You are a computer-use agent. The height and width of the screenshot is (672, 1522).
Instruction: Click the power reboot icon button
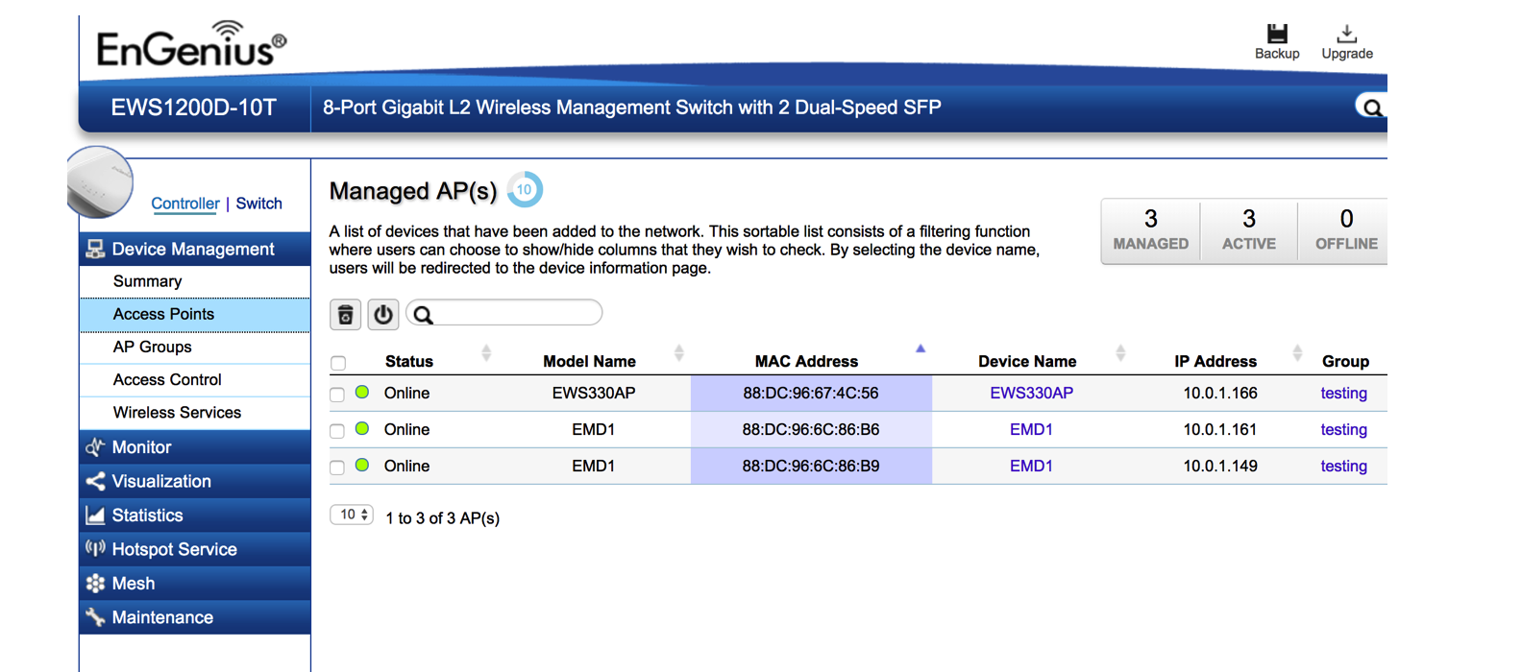pos(383,314)
